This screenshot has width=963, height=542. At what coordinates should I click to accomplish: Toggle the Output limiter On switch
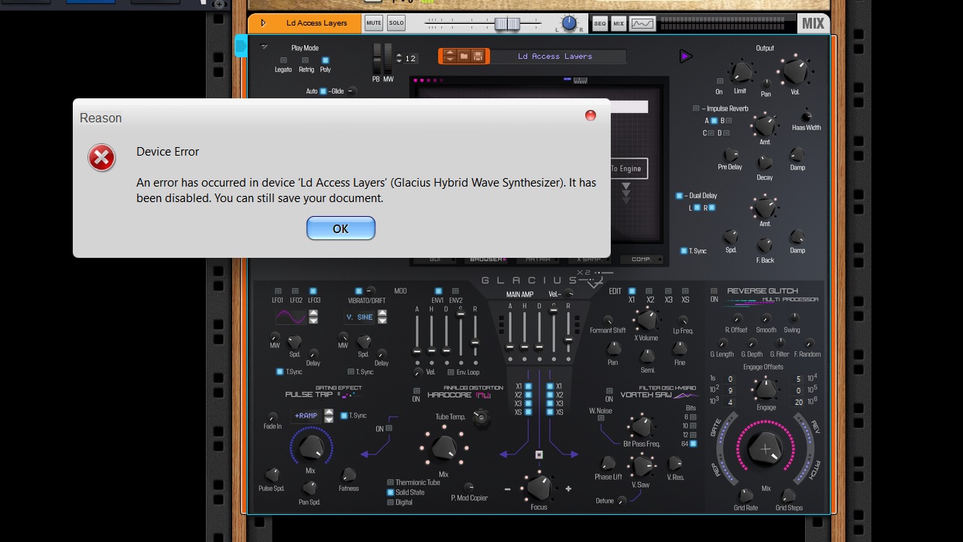[x=719, y=81]
